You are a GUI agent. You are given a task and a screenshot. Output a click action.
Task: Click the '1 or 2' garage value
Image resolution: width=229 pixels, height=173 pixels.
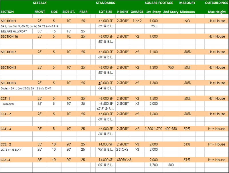tap(137, 21)
